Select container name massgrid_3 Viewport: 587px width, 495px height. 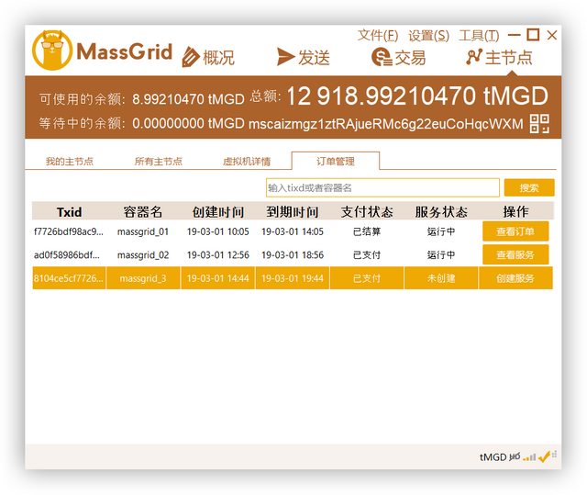[143, 278]
